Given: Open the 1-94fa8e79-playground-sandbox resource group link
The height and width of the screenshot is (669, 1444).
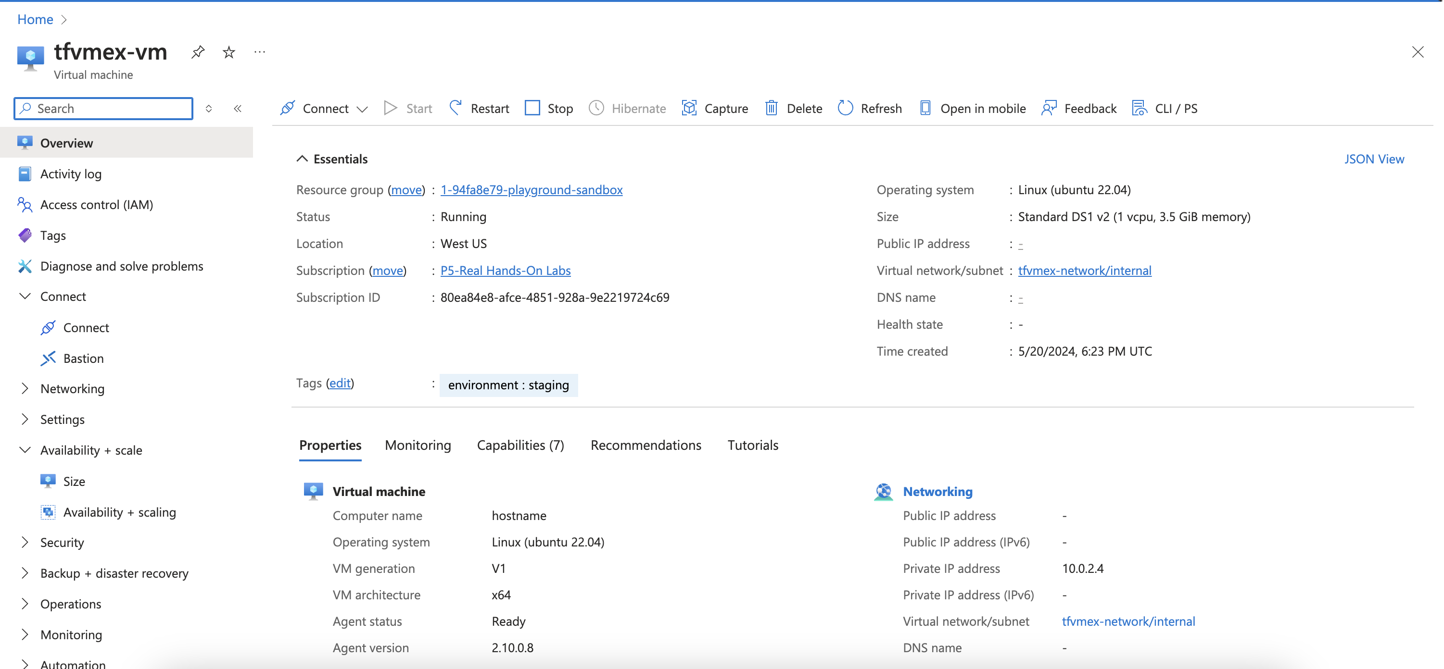Looking at the screenshot, I should 531,190.
